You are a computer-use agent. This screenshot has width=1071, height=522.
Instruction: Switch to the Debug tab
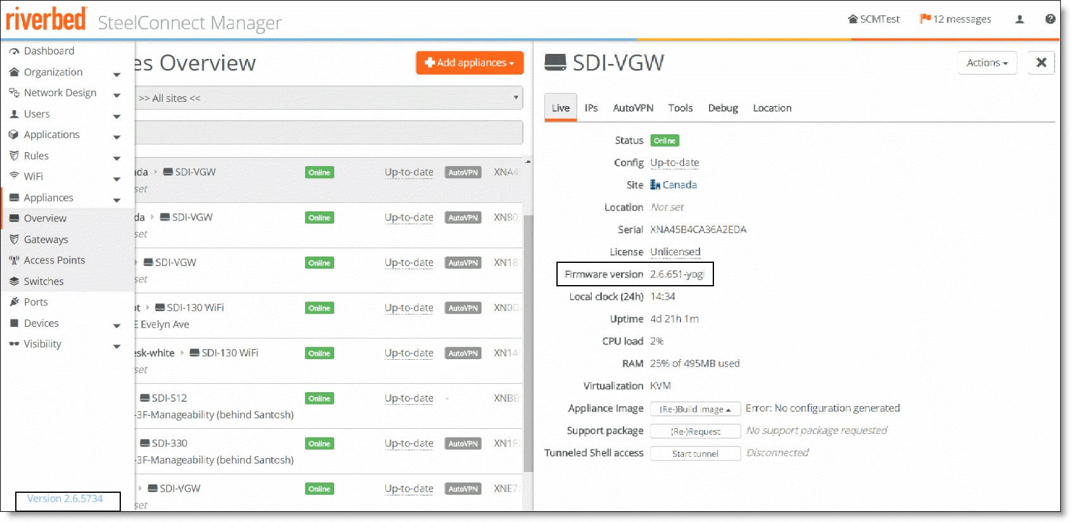[723, 108]
